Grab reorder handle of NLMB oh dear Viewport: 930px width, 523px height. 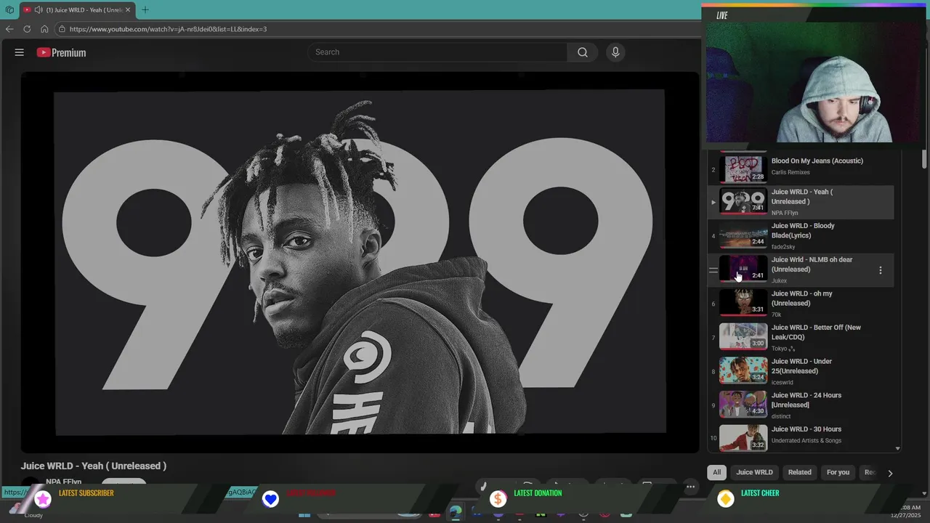pyautogui.click(x=713, y=270)
